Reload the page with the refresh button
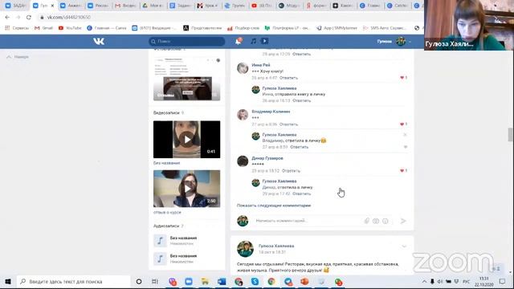Image resolution: width=514 pixels, height=289 pixels. (x=29, y=17)
